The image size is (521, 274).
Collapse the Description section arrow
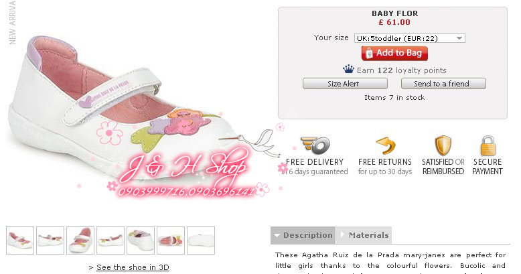pyautogui.click(x=277, y=235)
